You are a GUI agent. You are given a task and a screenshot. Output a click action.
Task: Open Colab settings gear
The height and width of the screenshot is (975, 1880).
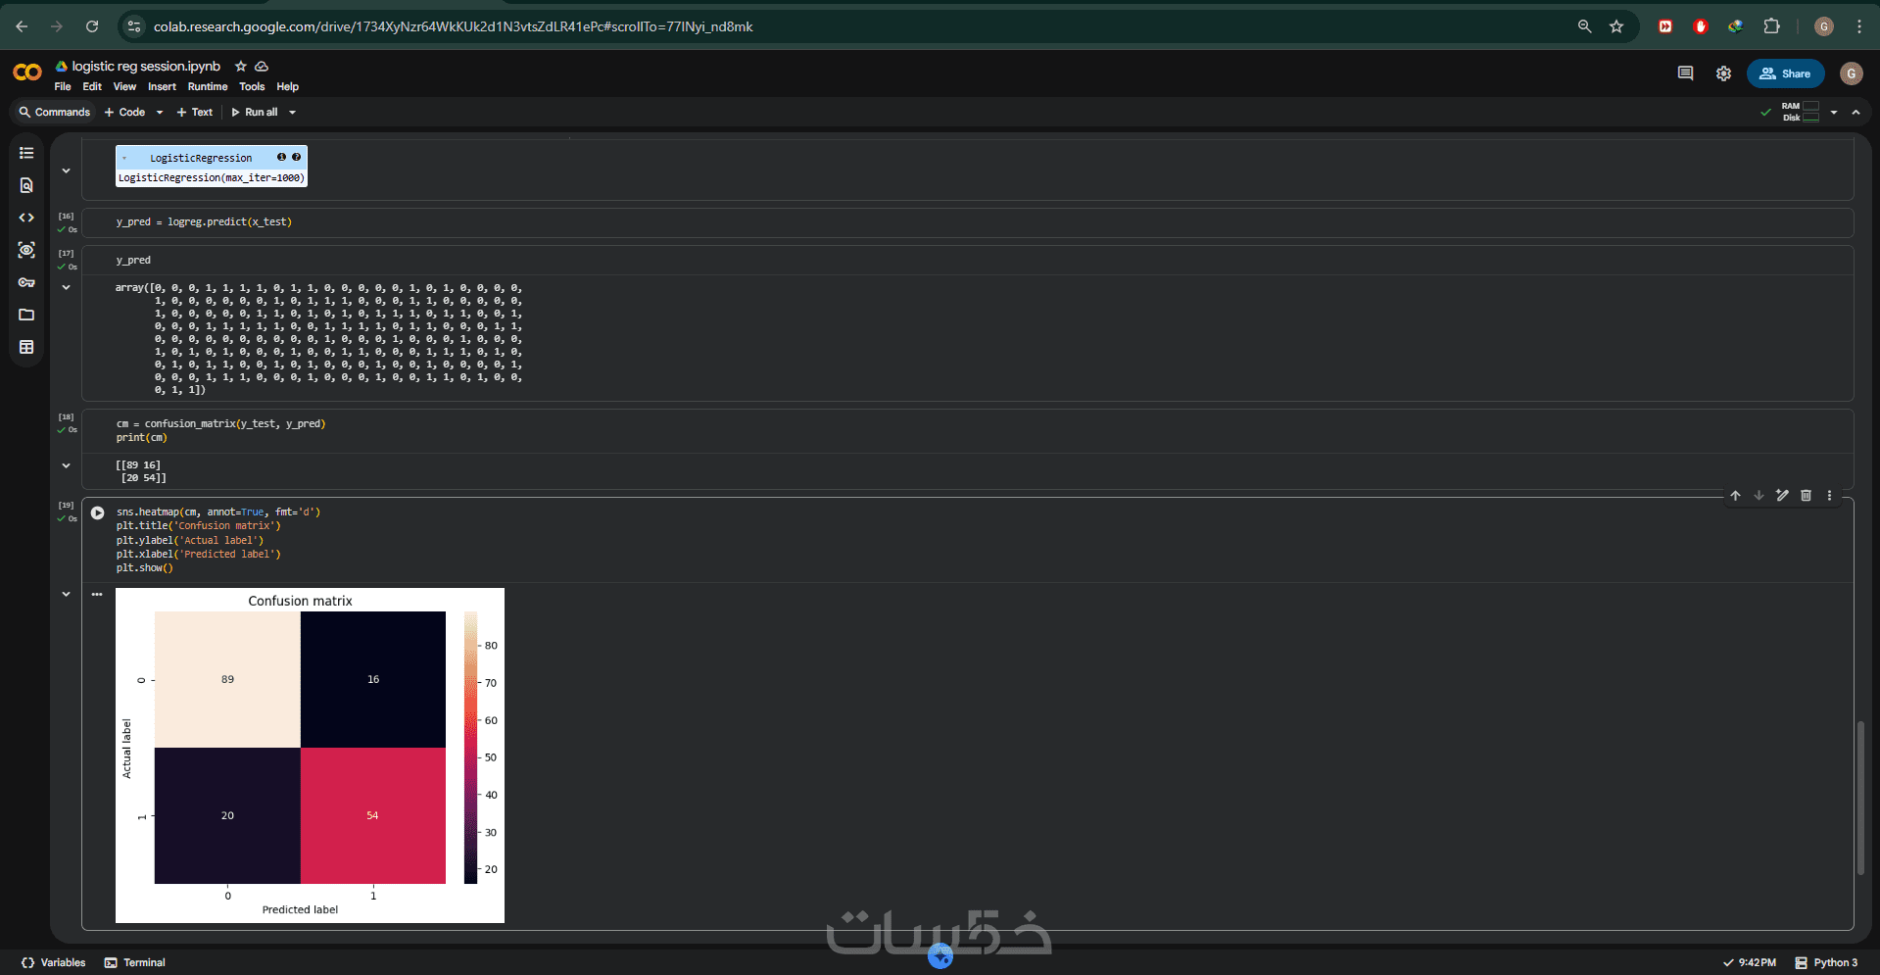(1723, 73)
